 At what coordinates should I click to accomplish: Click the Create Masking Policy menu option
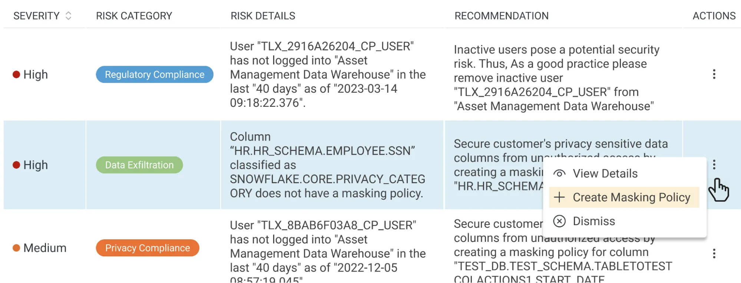tap(632, 197)
